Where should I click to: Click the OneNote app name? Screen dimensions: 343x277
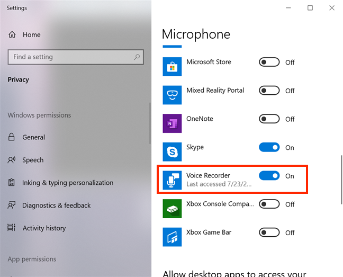point(200,119)
